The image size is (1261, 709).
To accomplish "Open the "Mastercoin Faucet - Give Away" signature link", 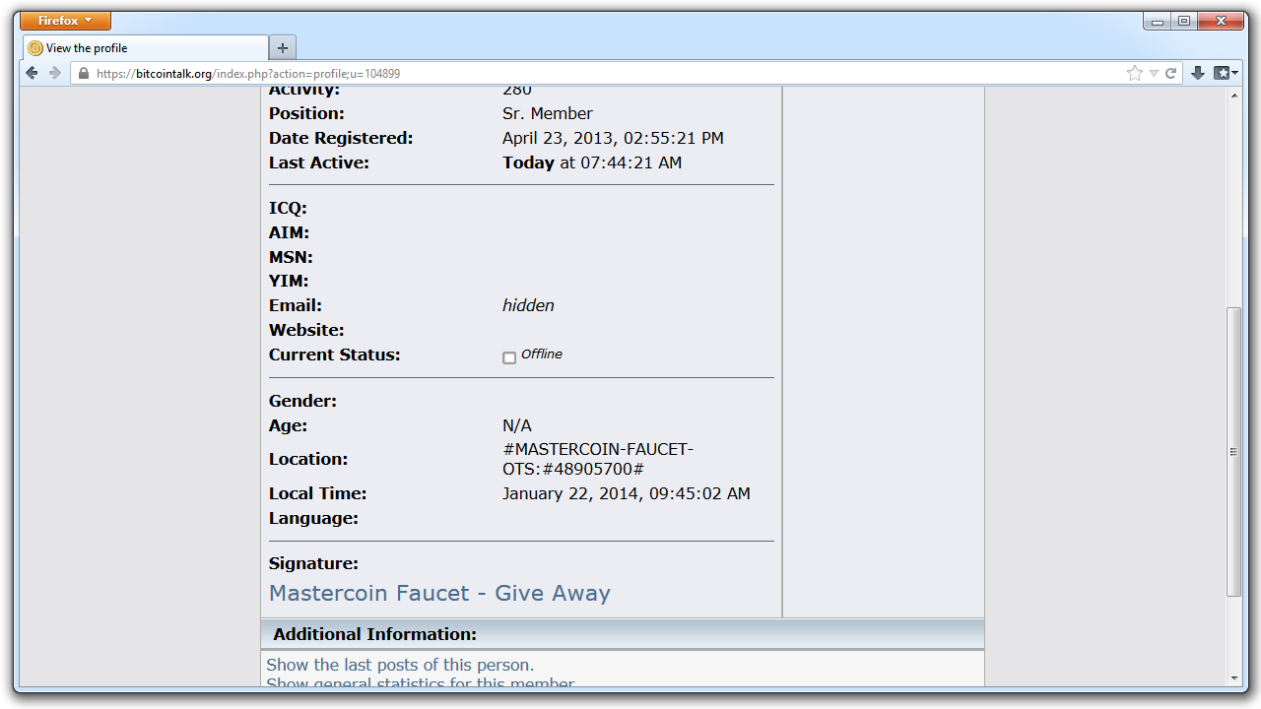I will [x=439, y=593].
